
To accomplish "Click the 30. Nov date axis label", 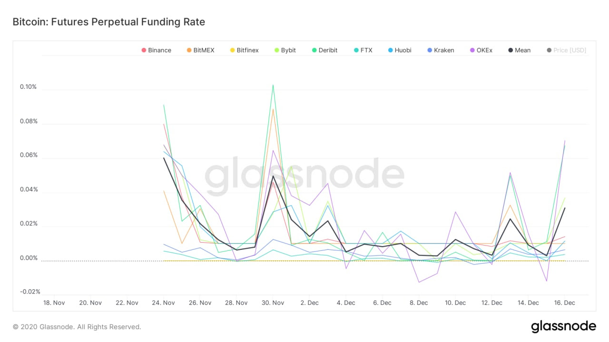I will pos(273,303).
